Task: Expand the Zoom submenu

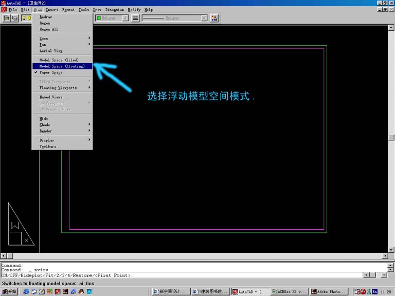Action: [x=62, y=39]
